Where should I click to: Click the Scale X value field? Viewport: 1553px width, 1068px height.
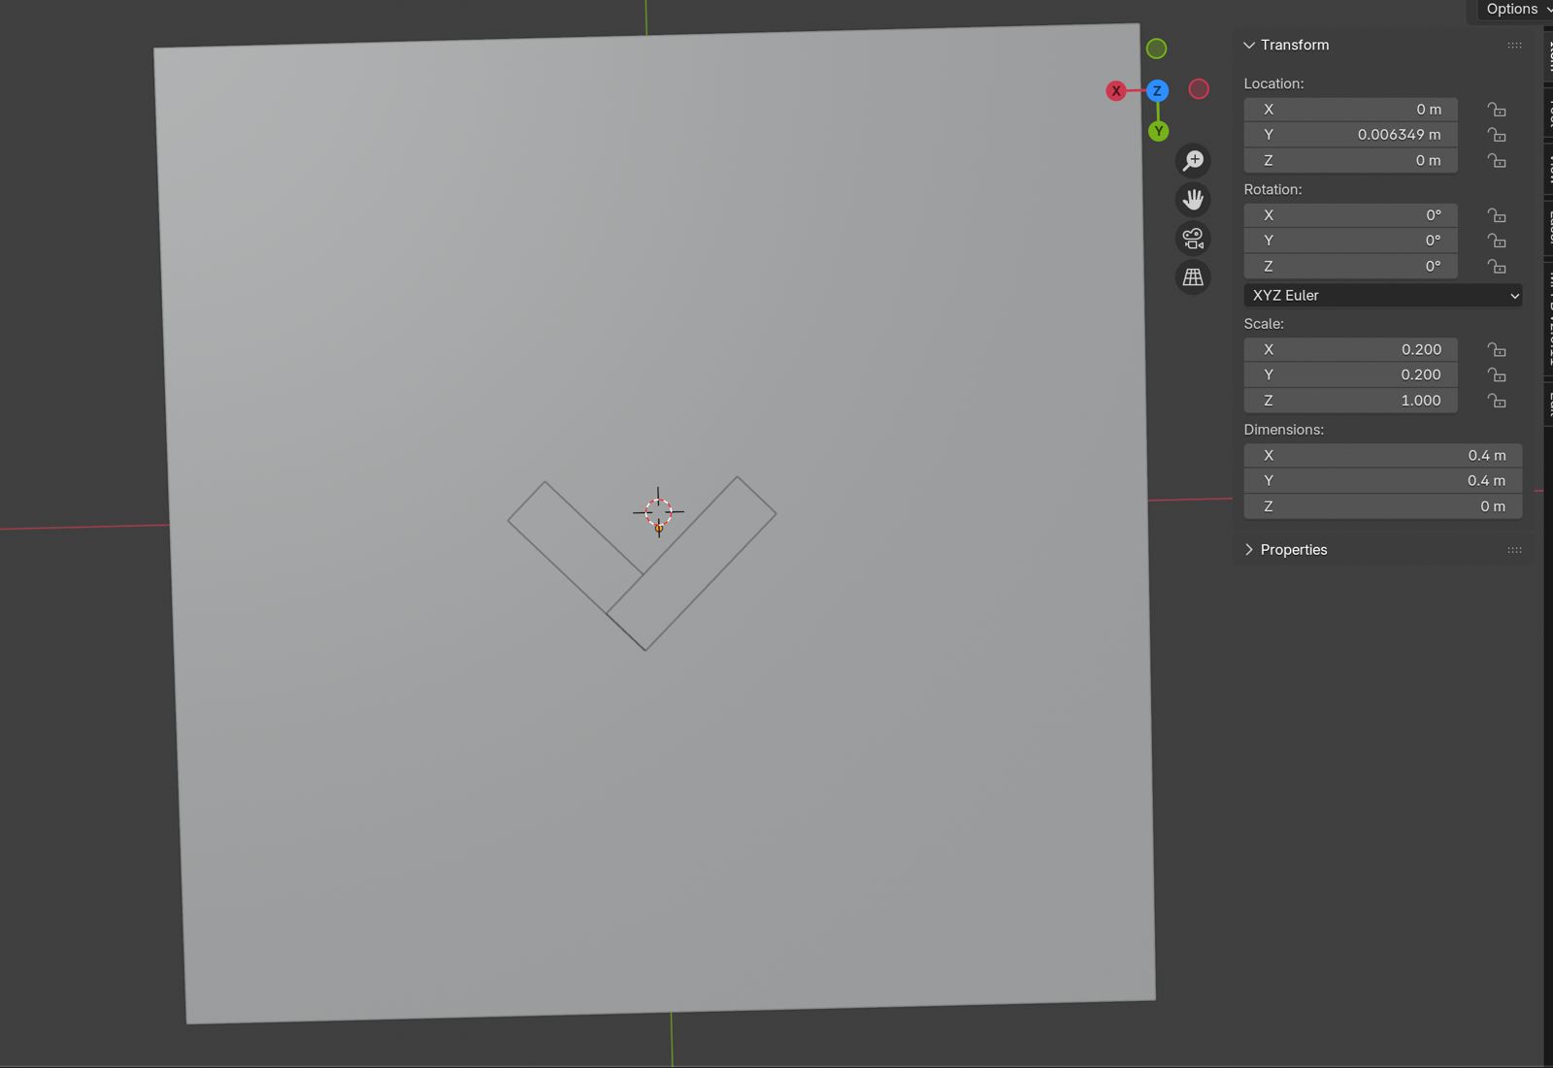(1350, 350)
